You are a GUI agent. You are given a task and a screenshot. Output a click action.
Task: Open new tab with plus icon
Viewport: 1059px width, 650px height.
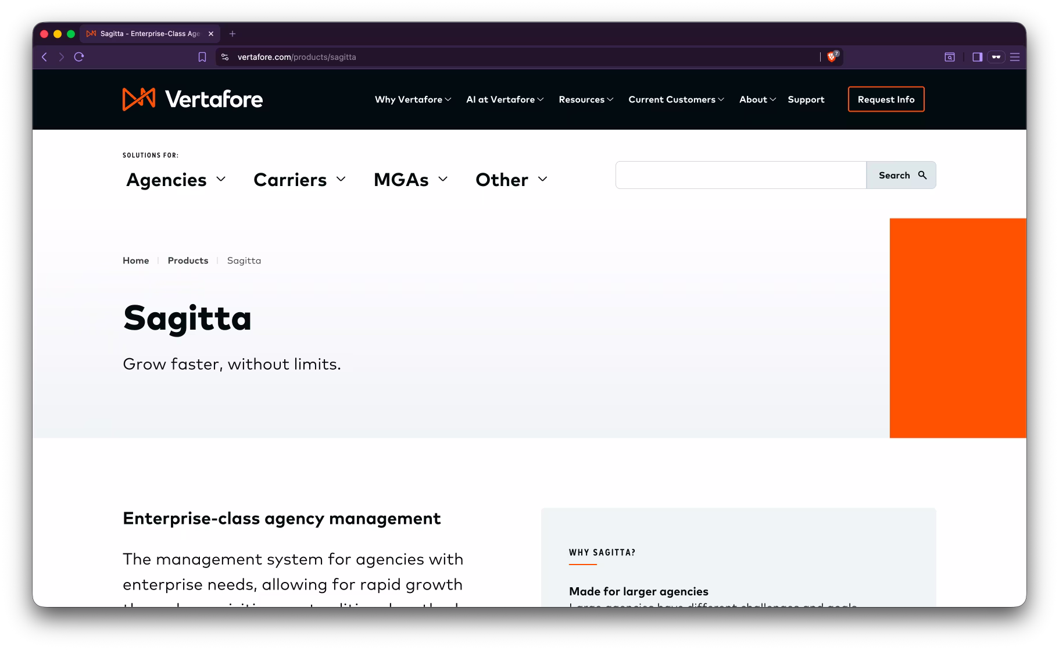(x=232, y=34)
